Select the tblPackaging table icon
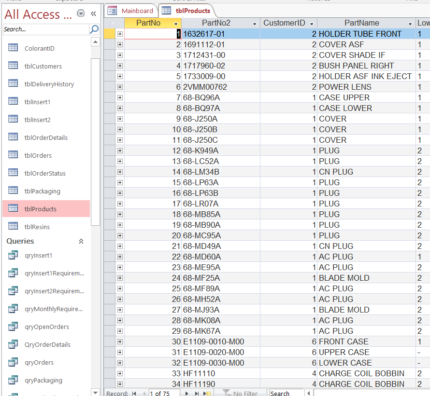The width and height of the screenshot is (430, 396). pos(13,191)
